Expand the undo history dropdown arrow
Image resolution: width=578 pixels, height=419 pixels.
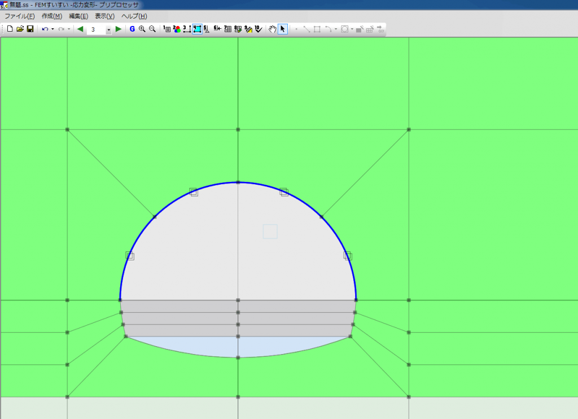[x=52, y=29]
